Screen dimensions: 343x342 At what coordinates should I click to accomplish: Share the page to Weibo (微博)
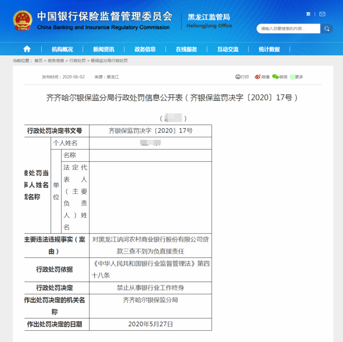[x=262, y=77]
